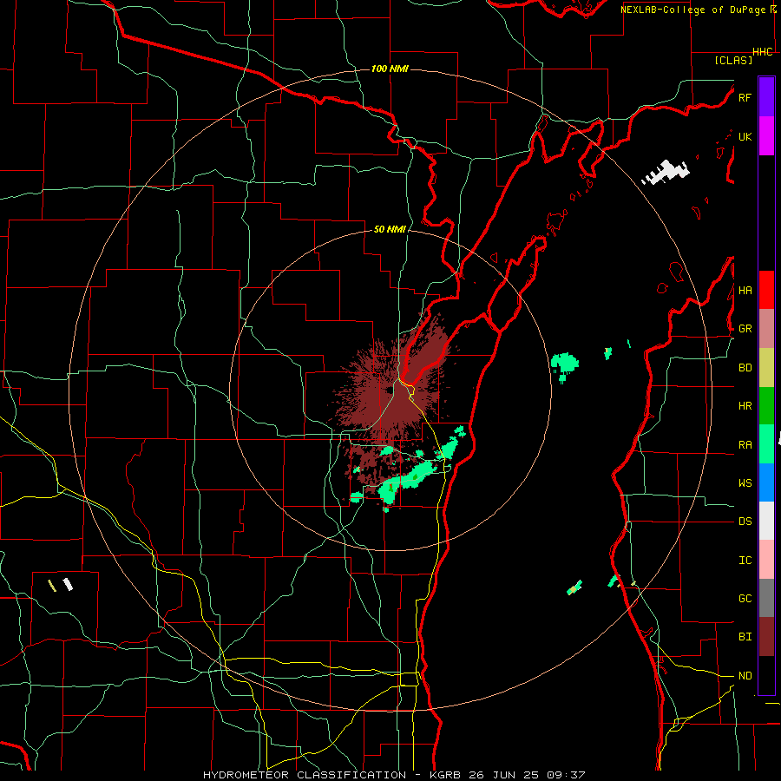781x781 pixels.
Task: Click the GC legend label
Action: pos(745,599)
